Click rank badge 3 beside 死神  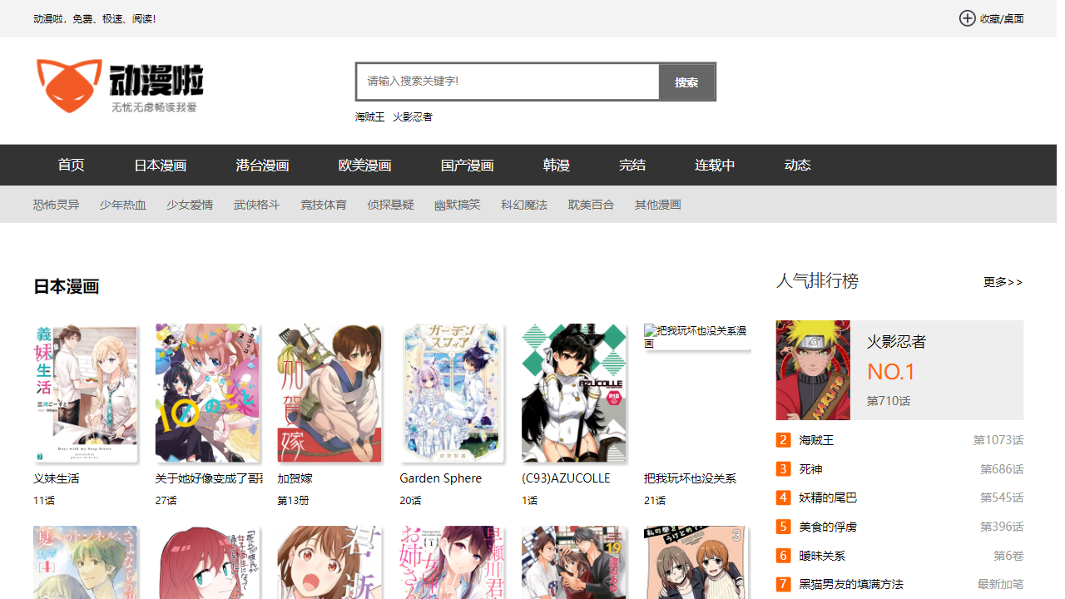(783, 469)
